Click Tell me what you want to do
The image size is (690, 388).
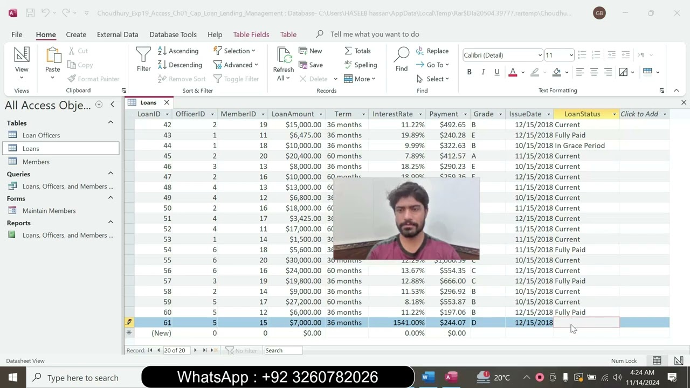pyautogui.click(x=375, y=34)
